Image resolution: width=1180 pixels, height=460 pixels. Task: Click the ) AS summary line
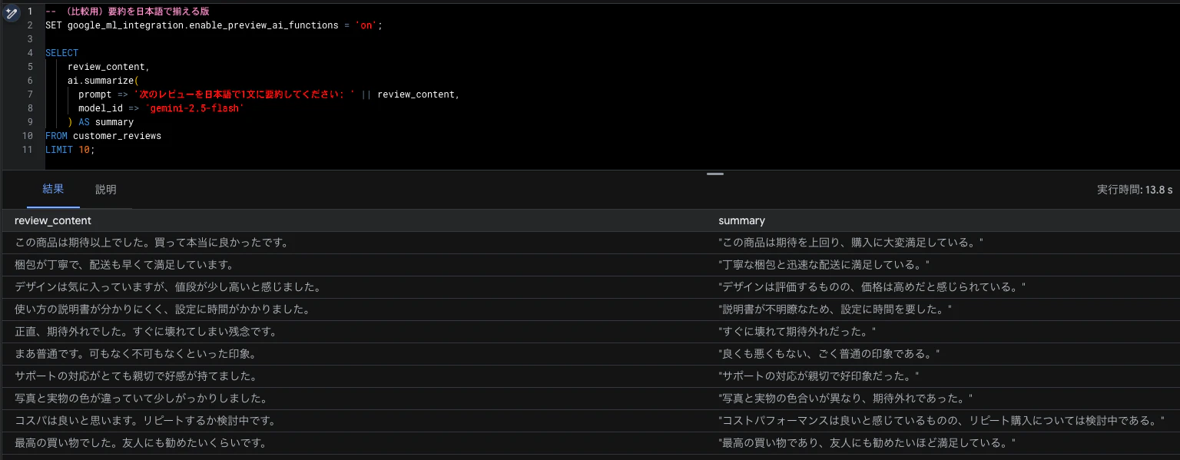coord(101,122)
